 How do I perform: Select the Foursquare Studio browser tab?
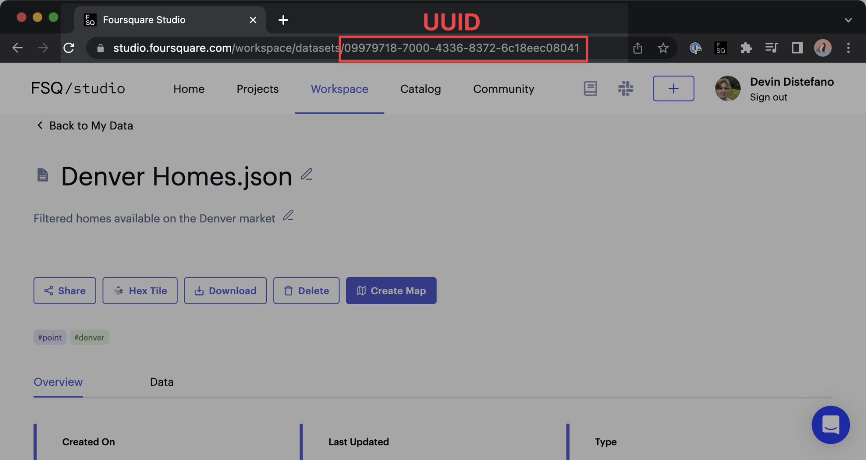point(170,20)
